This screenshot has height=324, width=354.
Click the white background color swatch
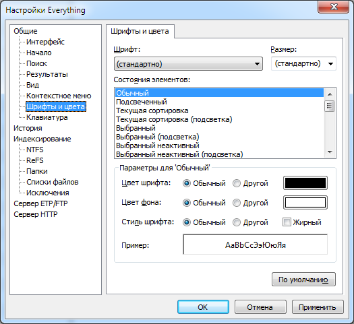click(305, 203)
